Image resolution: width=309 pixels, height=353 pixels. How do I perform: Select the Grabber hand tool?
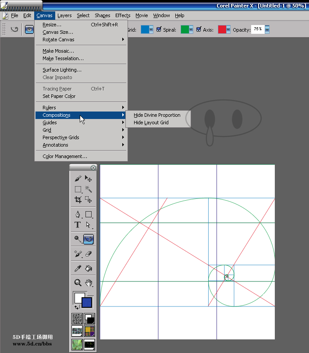click(x=89, y=283)
